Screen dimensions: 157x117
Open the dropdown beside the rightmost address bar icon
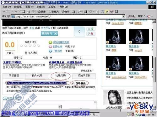tap(152, 16)
